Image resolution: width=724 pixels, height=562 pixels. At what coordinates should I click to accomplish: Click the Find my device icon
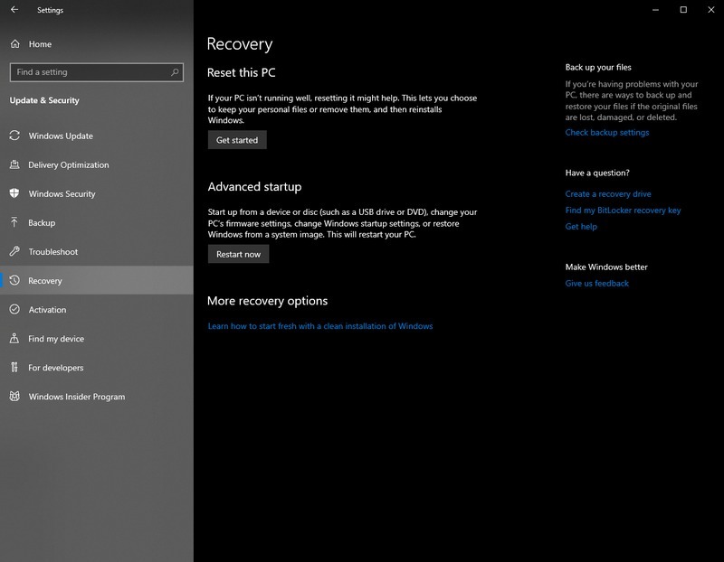tap(14, 339)
